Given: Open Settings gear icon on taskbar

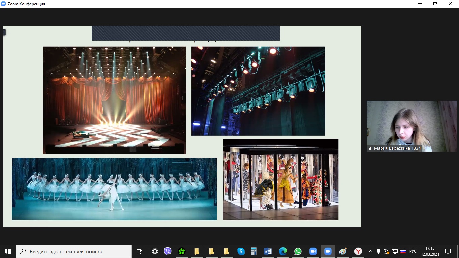Looking at the screenshot, I should pos(155,251).
